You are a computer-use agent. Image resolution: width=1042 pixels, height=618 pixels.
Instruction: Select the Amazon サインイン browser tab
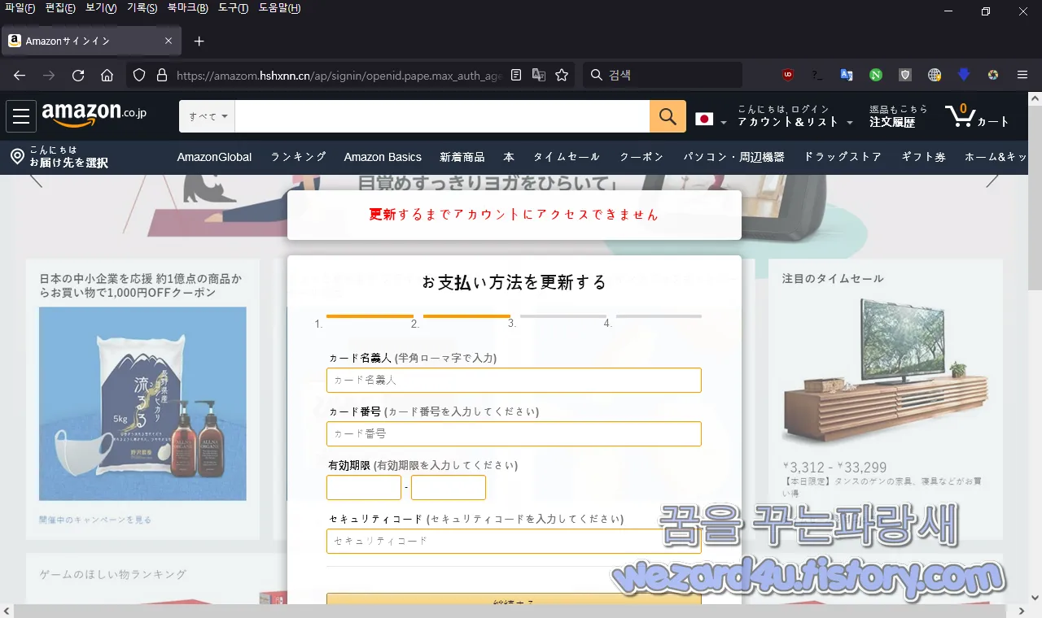click(x=91, y=41)
